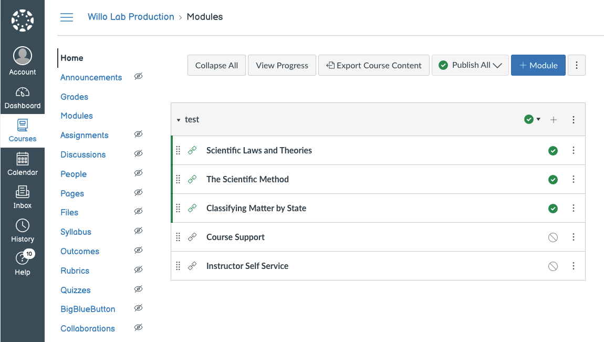
Task: Click the drag handle of Instructor Self Service
Action: click(178, 266)
